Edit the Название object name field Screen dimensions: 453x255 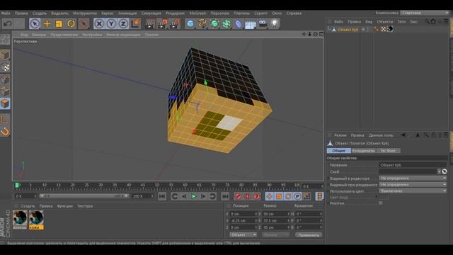click(x=413, y=165)
